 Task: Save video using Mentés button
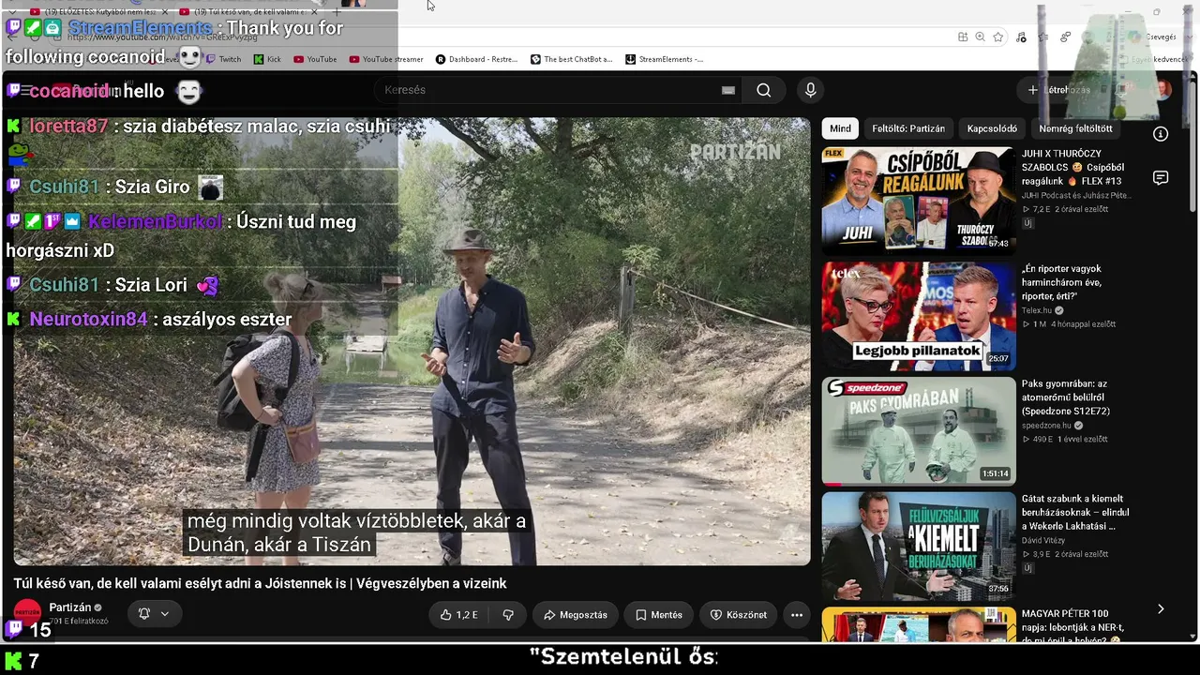pos(659,615)
